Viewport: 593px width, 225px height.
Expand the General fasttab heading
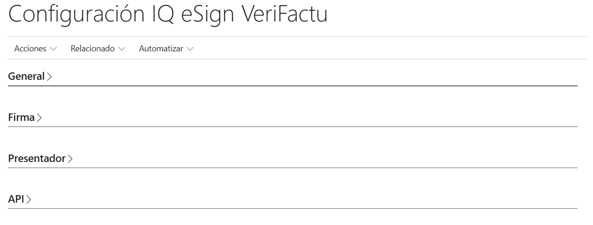point(26,76)
